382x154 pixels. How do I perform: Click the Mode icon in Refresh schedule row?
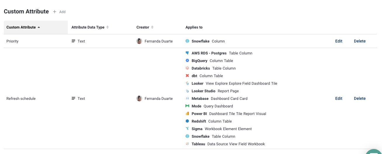[x=187, y=106]
